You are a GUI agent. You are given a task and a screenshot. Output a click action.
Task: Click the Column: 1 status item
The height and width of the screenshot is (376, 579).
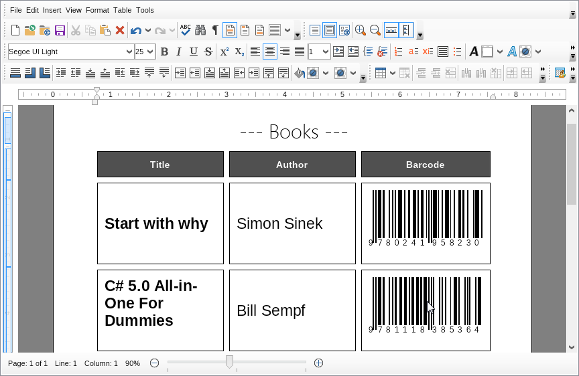101,363
